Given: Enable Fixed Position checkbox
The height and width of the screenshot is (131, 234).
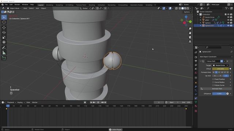Looking at the screenshot, I should (213, 79).
